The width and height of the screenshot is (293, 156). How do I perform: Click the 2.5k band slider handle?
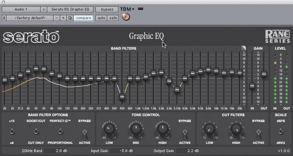click(x=169, y=81)
